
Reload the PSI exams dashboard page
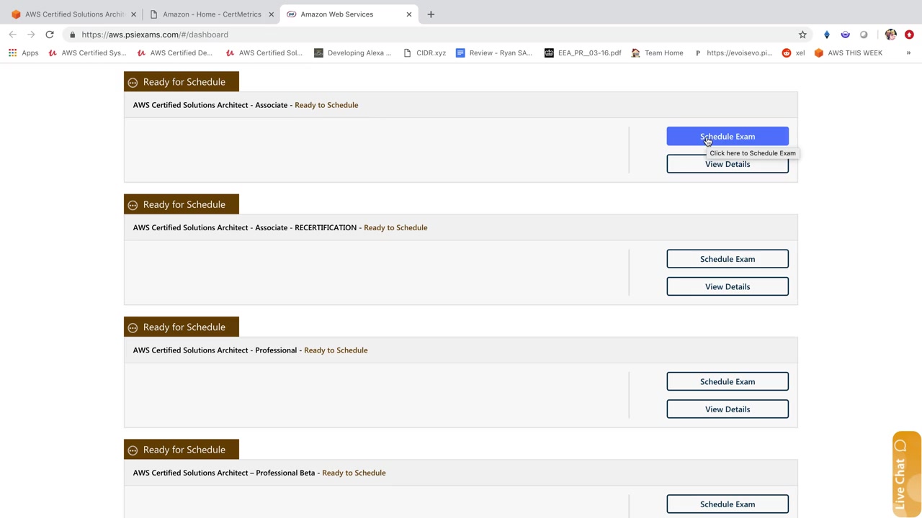coord(50,35)
